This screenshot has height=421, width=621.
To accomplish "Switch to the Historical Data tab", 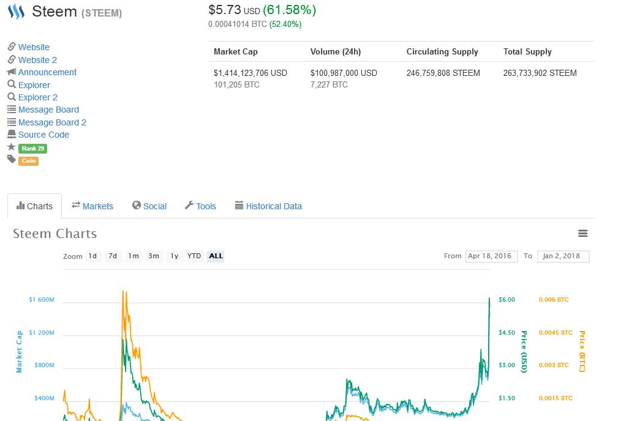I will point(268,206).
